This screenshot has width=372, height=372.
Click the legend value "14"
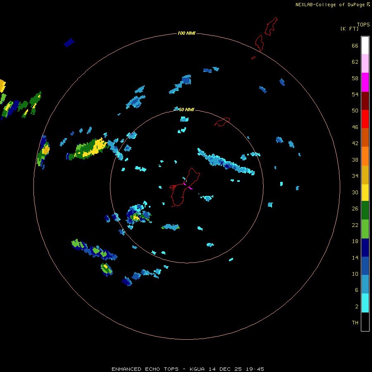tap(355, 258)
